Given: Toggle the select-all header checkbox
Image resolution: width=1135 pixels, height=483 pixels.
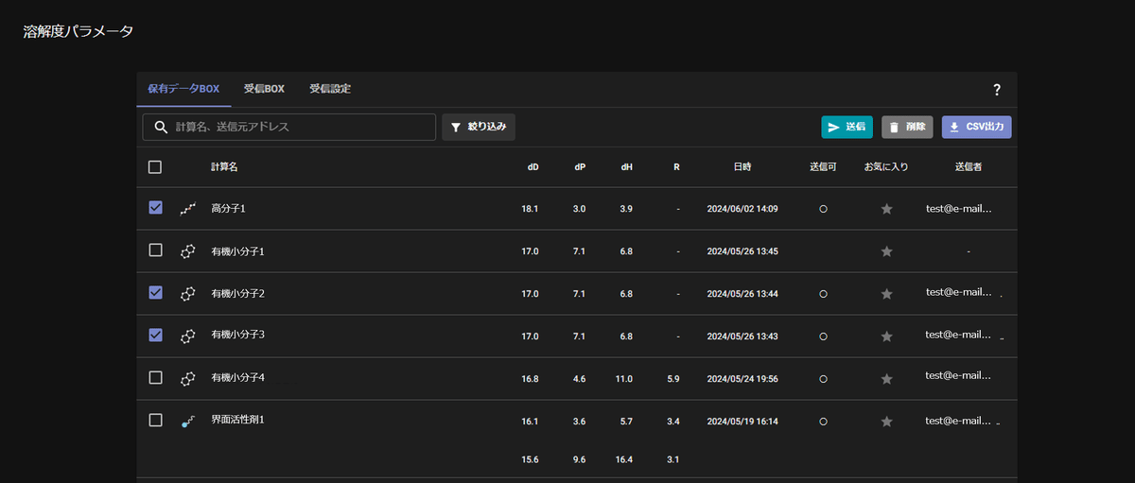Looking at the screenshot, I should [x=155, y=167].
